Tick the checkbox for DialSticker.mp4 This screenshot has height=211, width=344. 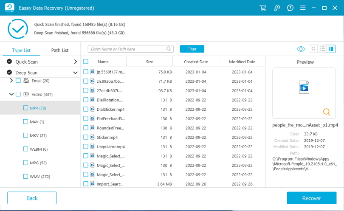point(86,109)
